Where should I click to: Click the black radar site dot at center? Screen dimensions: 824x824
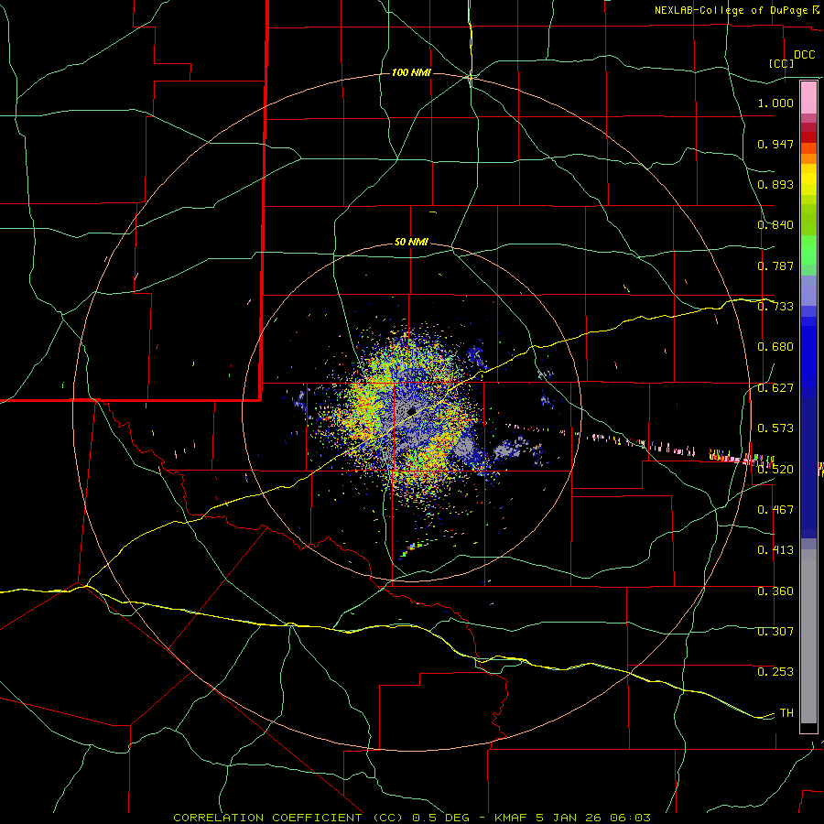coord(412,411)
